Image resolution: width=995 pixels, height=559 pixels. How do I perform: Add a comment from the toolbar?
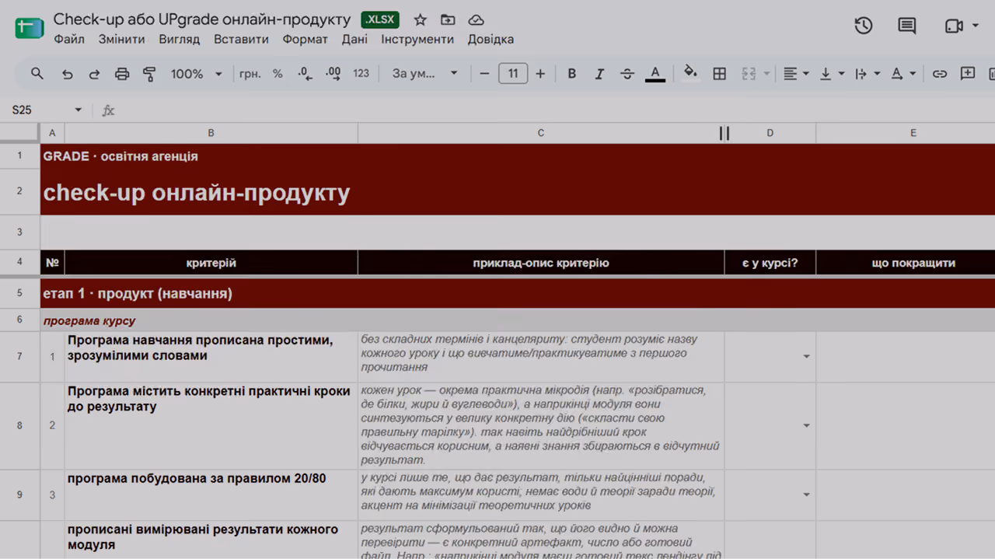tap(968, 74)
